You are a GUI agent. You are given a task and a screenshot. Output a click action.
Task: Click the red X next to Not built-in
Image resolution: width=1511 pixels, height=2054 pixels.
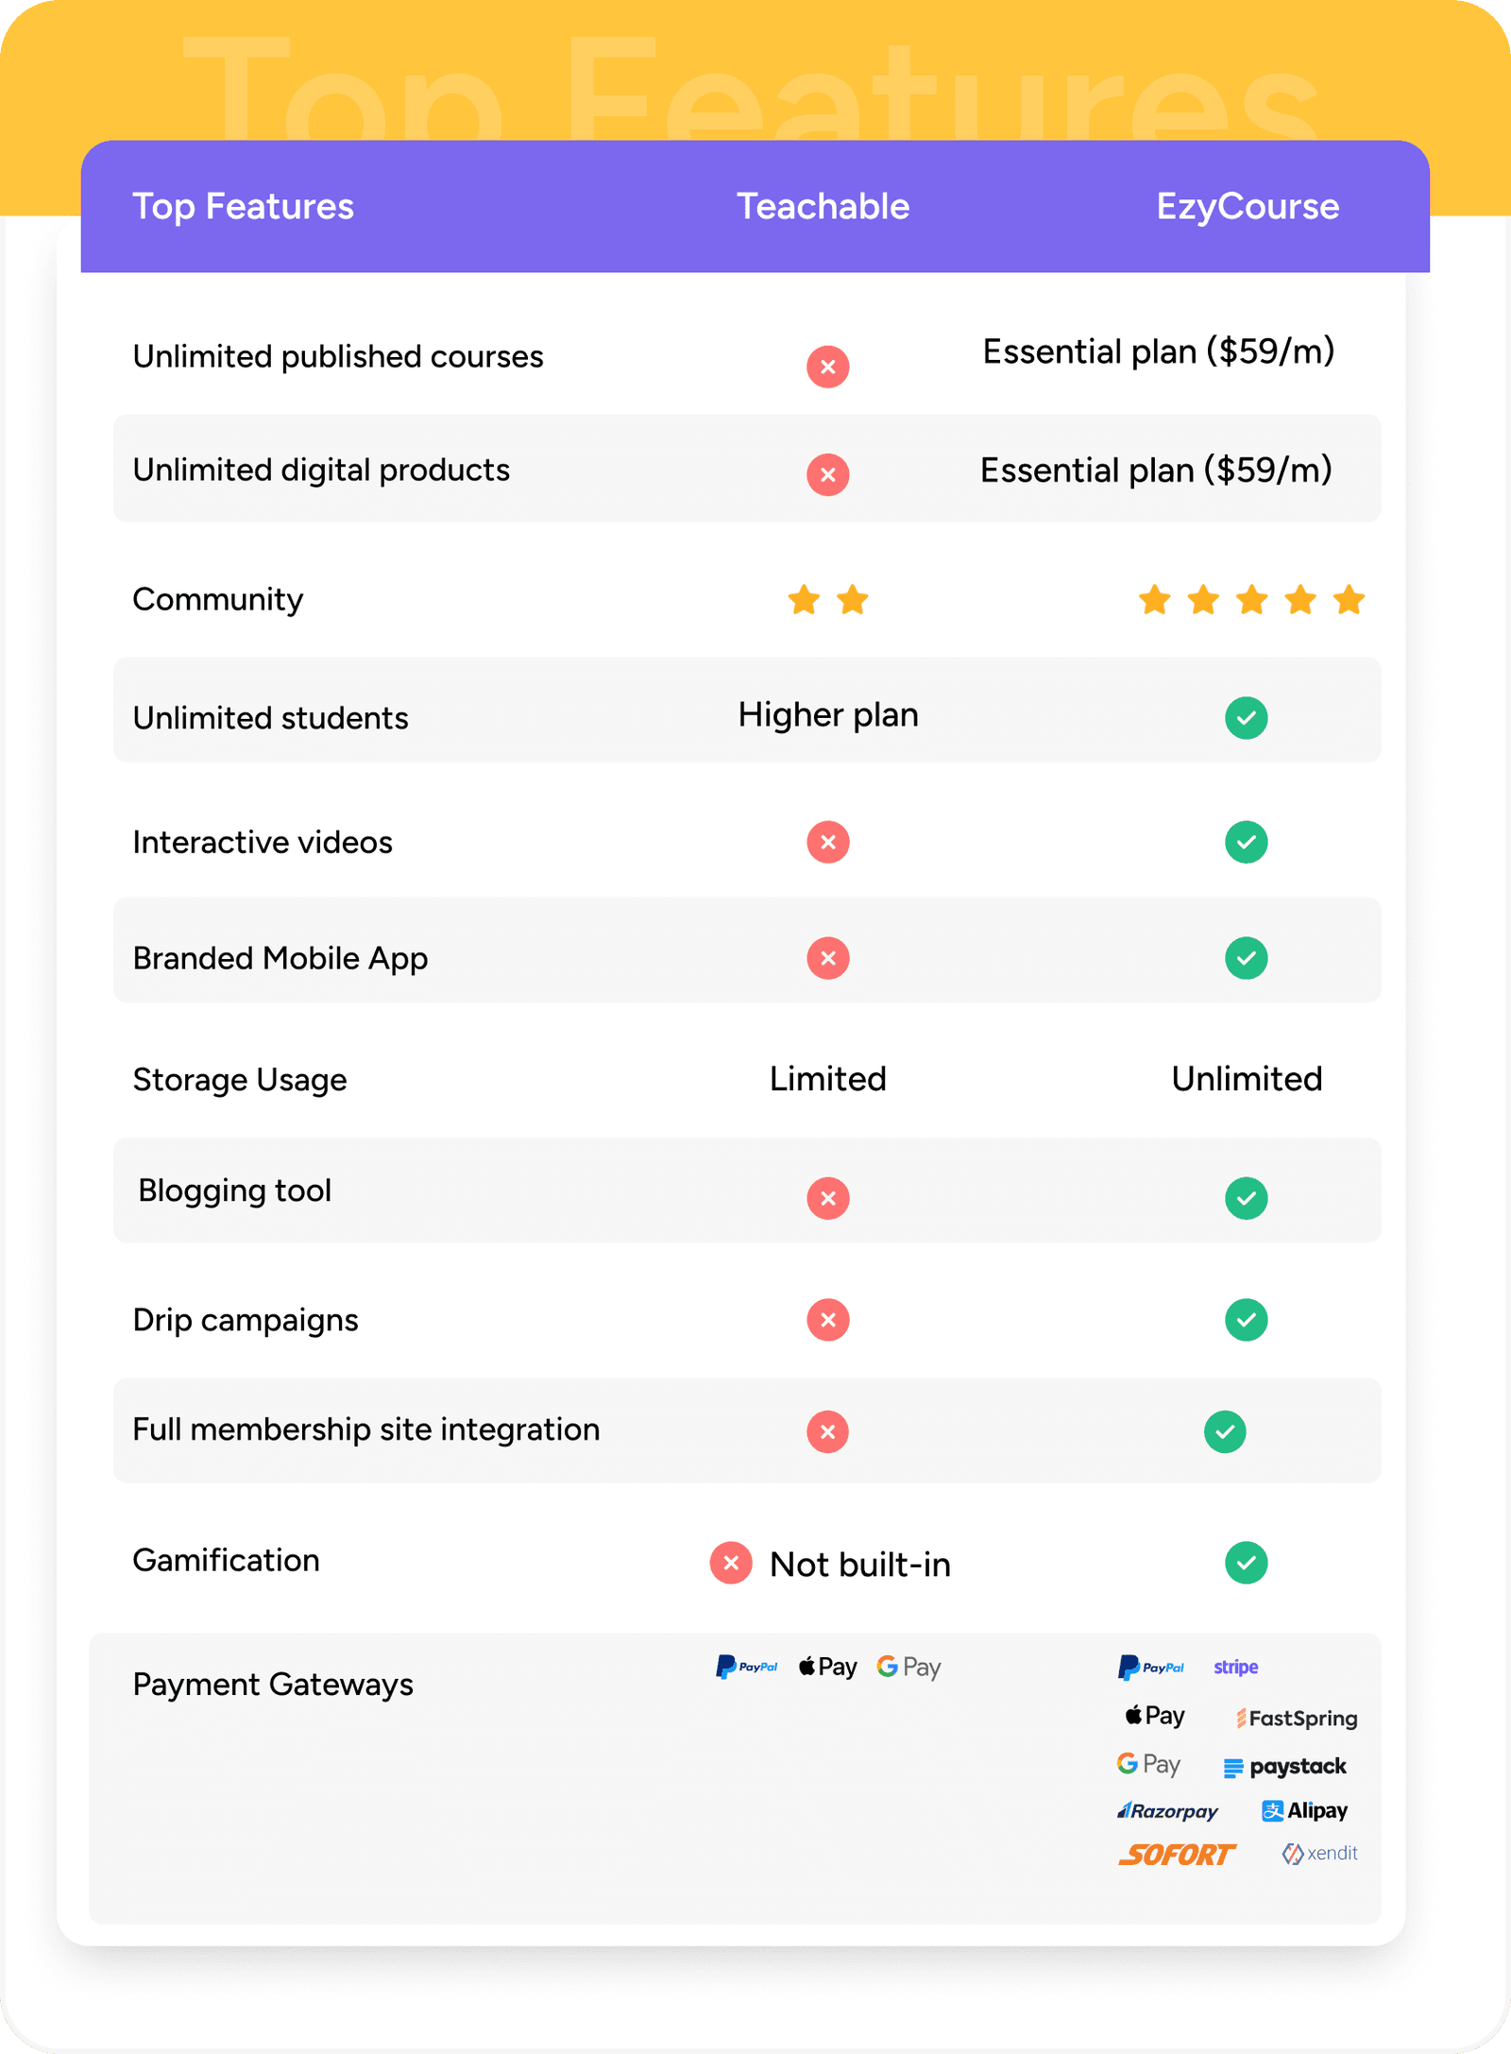pos(731,1563)
